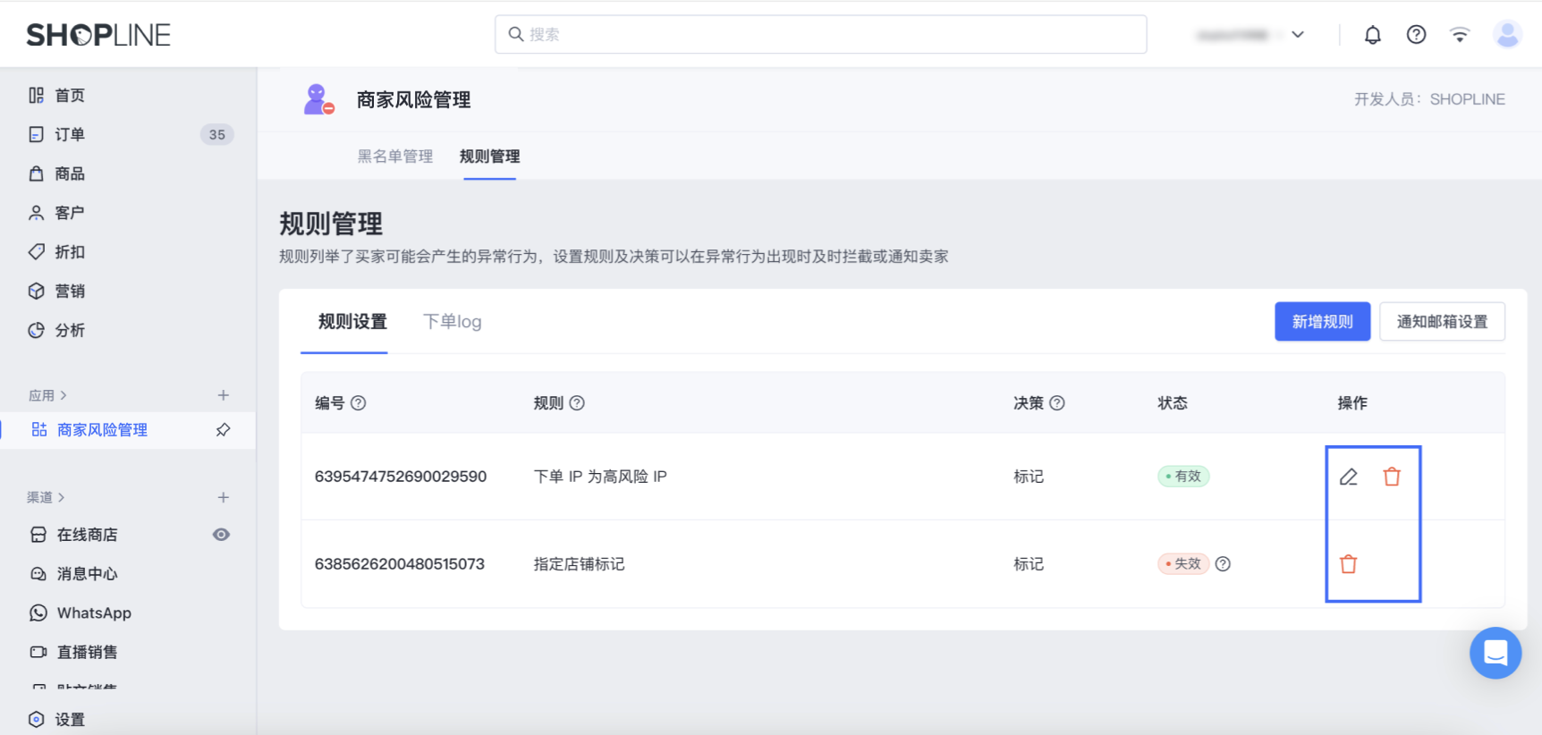
Task: Add a channel with 渠道 plus icon
Action: pos(224,497)
